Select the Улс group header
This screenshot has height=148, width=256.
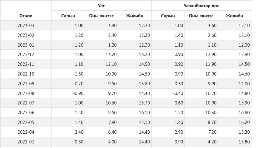(x=101, y=6)
